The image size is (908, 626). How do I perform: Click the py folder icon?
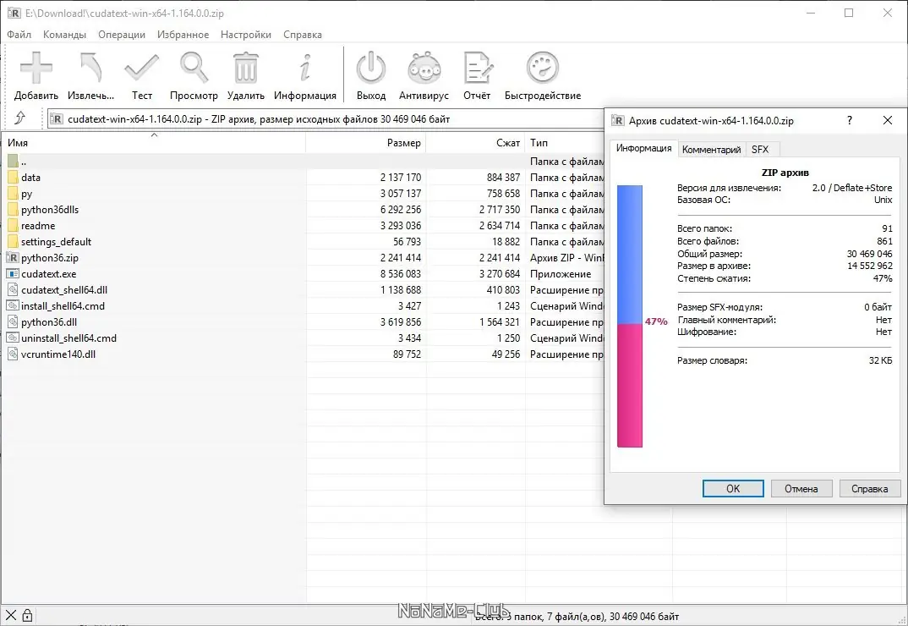tap(13, 194)
